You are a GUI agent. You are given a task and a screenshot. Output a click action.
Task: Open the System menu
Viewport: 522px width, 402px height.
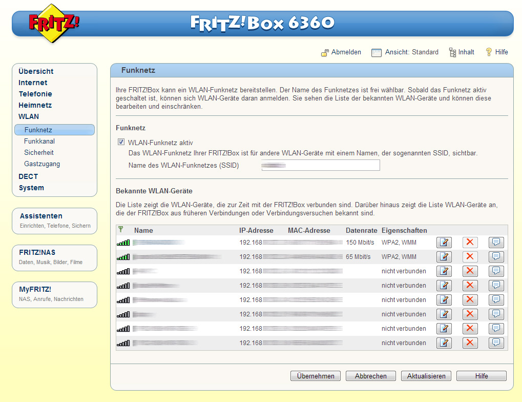31,188
